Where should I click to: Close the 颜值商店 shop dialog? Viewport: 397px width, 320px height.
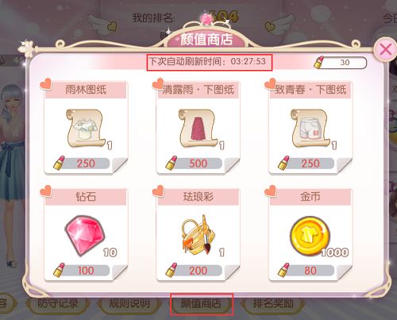385,49
